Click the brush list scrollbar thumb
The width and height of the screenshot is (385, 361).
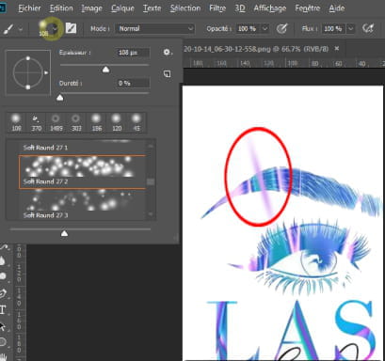[151, 181]
